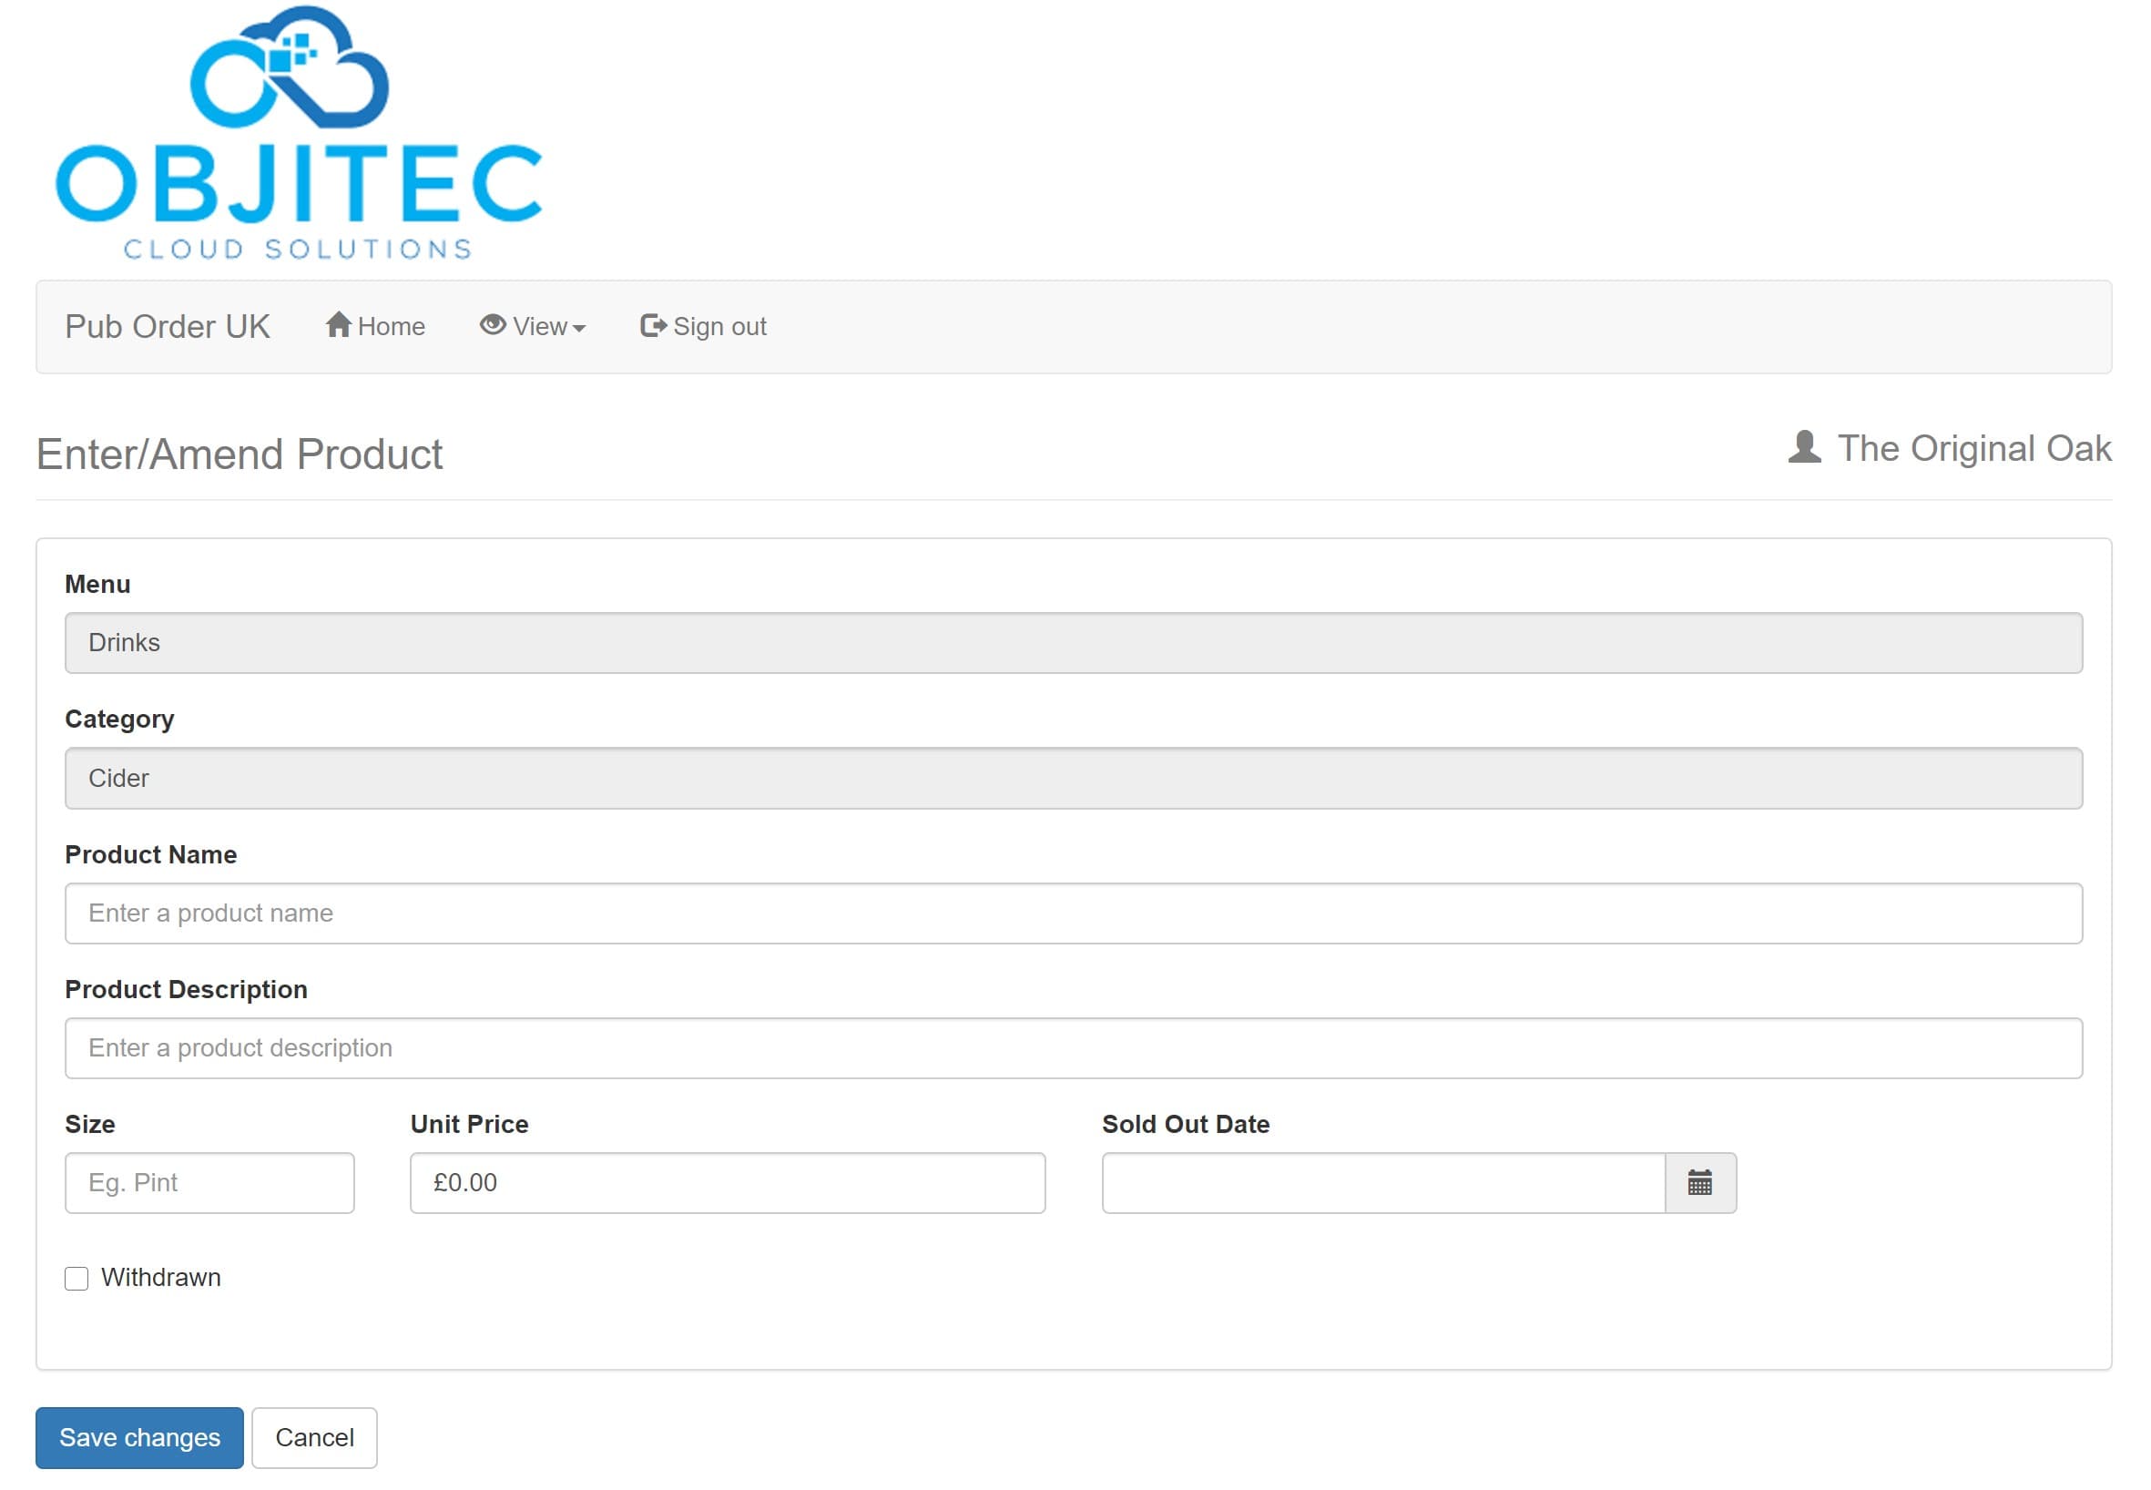The image size is (2151, 1490).
Task: Click the Product Name input field
Action: coord(1074,913)
